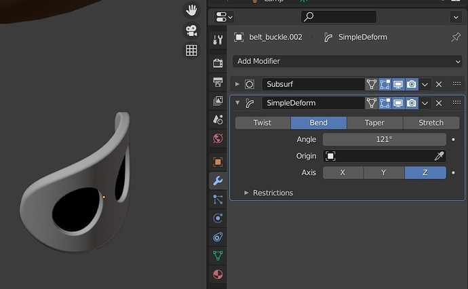Open the Physics properties tab
Screen dimensions: 468x289
(218, 218)
